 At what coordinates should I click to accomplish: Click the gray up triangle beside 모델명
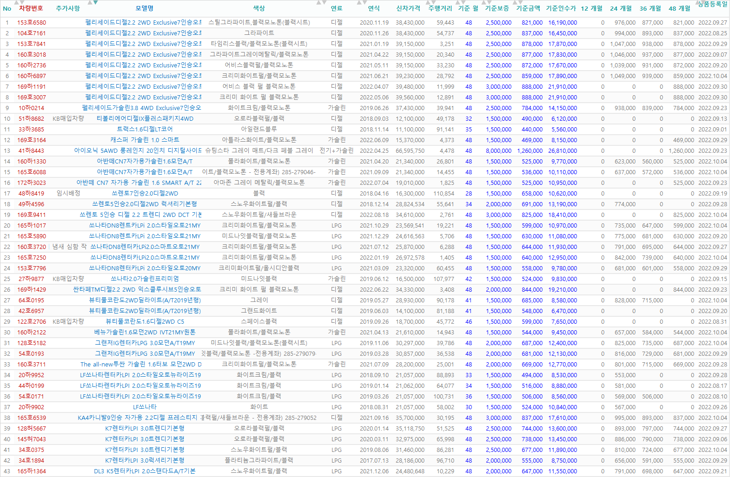tap(89, 2)
